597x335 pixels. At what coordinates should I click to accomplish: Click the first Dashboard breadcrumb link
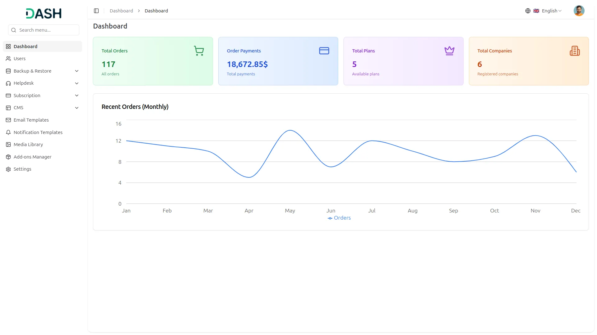click(x=121, y=11)
